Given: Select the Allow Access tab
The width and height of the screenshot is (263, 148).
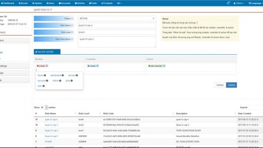Looking at the screenshot, I should [47, 52].
